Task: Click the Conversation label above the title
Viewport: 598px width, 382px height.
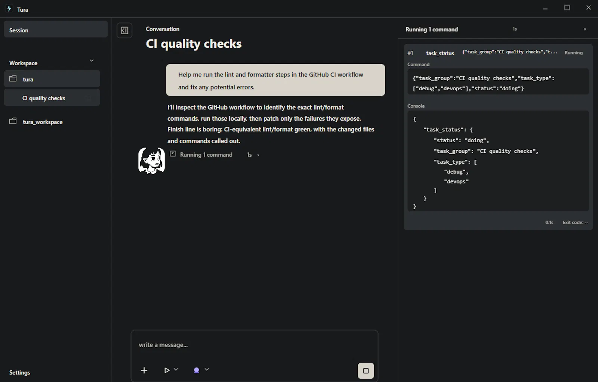Action: pyautogui.click(x=163, y=29)
